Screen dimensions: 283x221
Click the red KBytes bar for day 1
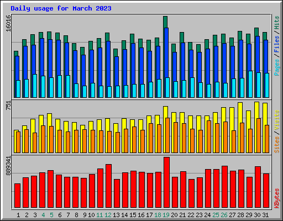(17, 196)
